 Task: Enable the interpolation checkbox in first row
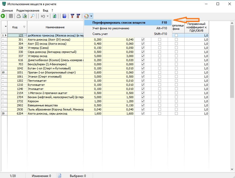(x=176, y=35)
